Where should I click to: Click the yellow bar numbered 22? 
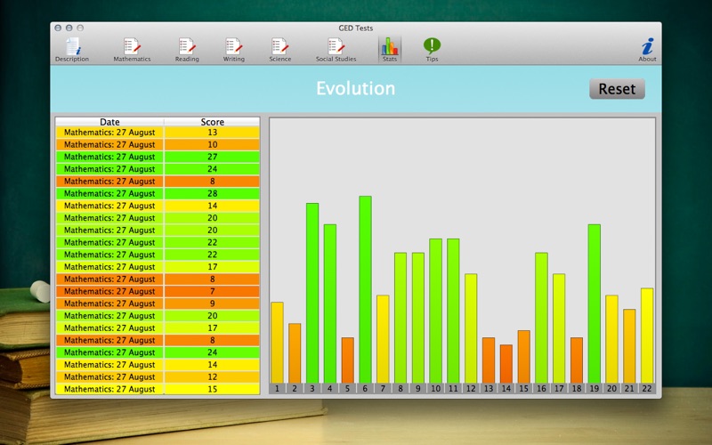coord(647,336)
